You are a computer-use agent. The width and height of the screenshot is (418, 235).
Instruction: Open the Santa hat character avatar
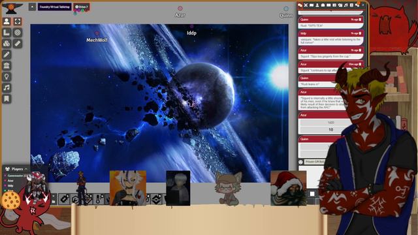point(288,188)
